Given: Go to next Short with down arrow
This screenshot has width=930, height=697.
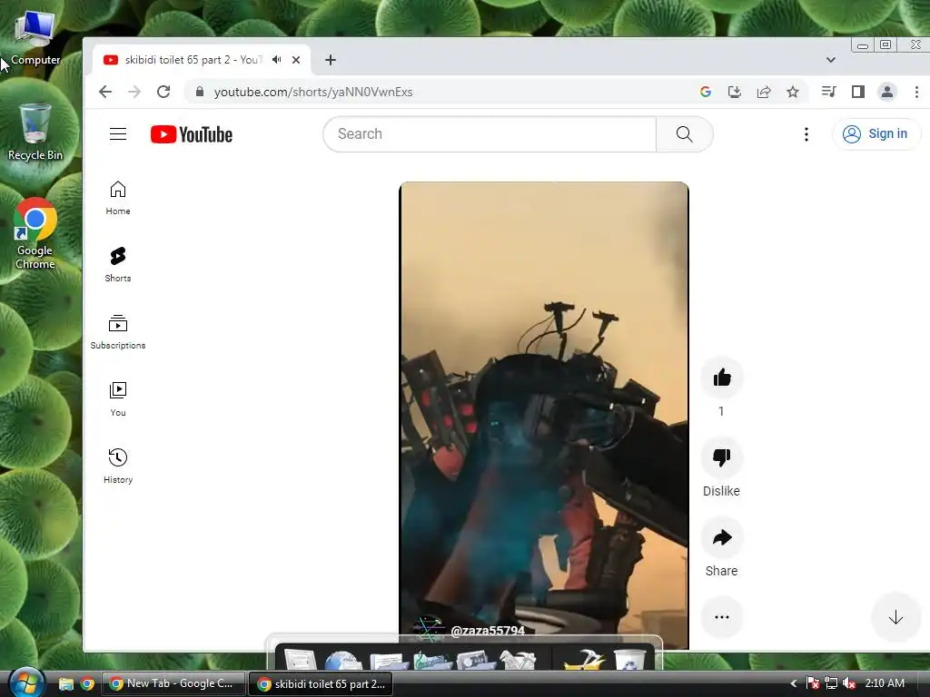Looking at the screenshot, I should pos(895,617).
